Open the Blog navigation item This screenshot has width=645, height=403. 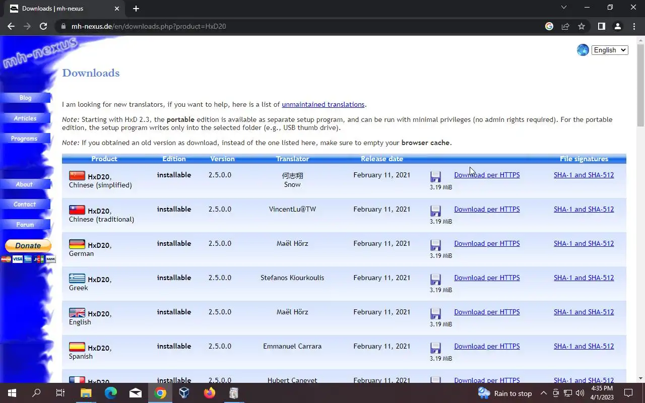coord(25,98)
